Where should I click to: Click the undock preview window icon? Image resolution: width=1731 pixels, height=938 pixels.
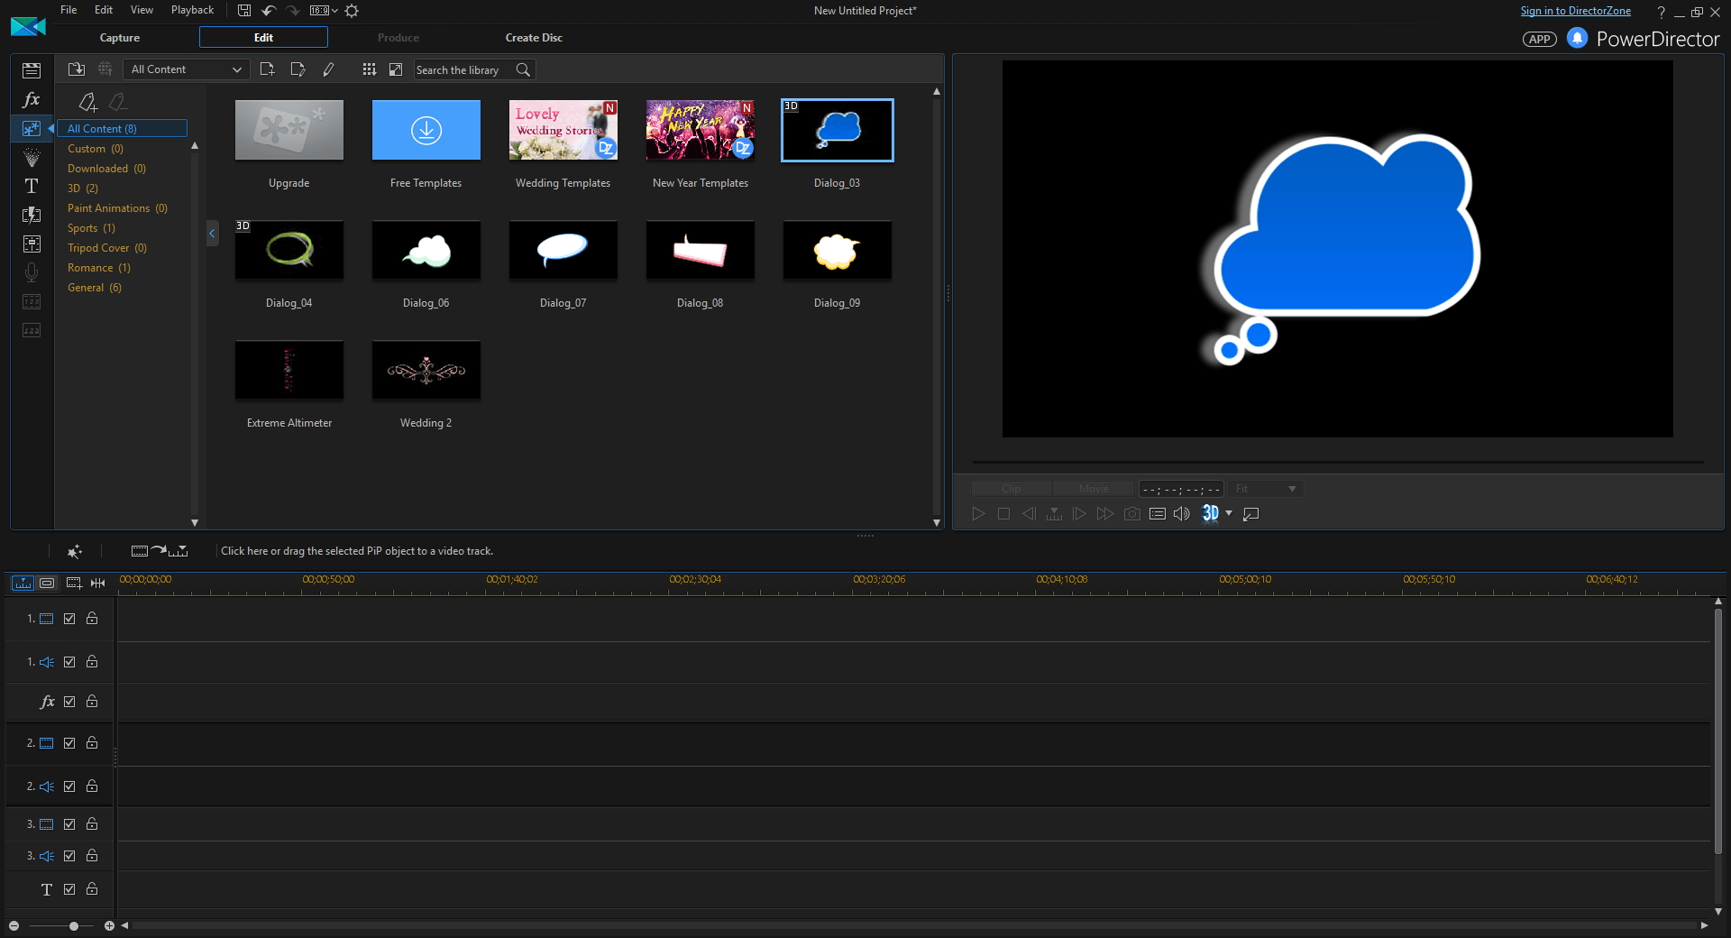click(x=1250, y=514)
